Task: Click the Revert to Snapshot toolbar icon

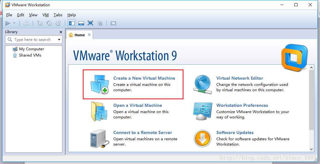Action: pos(49,23)
